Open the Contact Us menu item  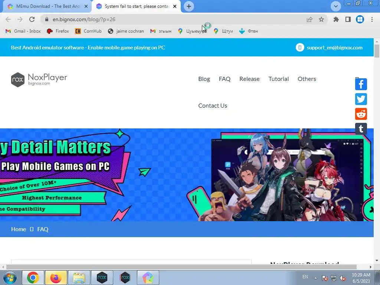pyautogui.click(x=213, y=106)
